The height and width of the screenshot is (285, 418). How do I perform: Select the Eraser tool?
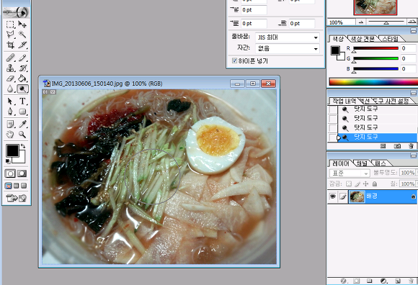pyautogui.click(x=10, y=78)
